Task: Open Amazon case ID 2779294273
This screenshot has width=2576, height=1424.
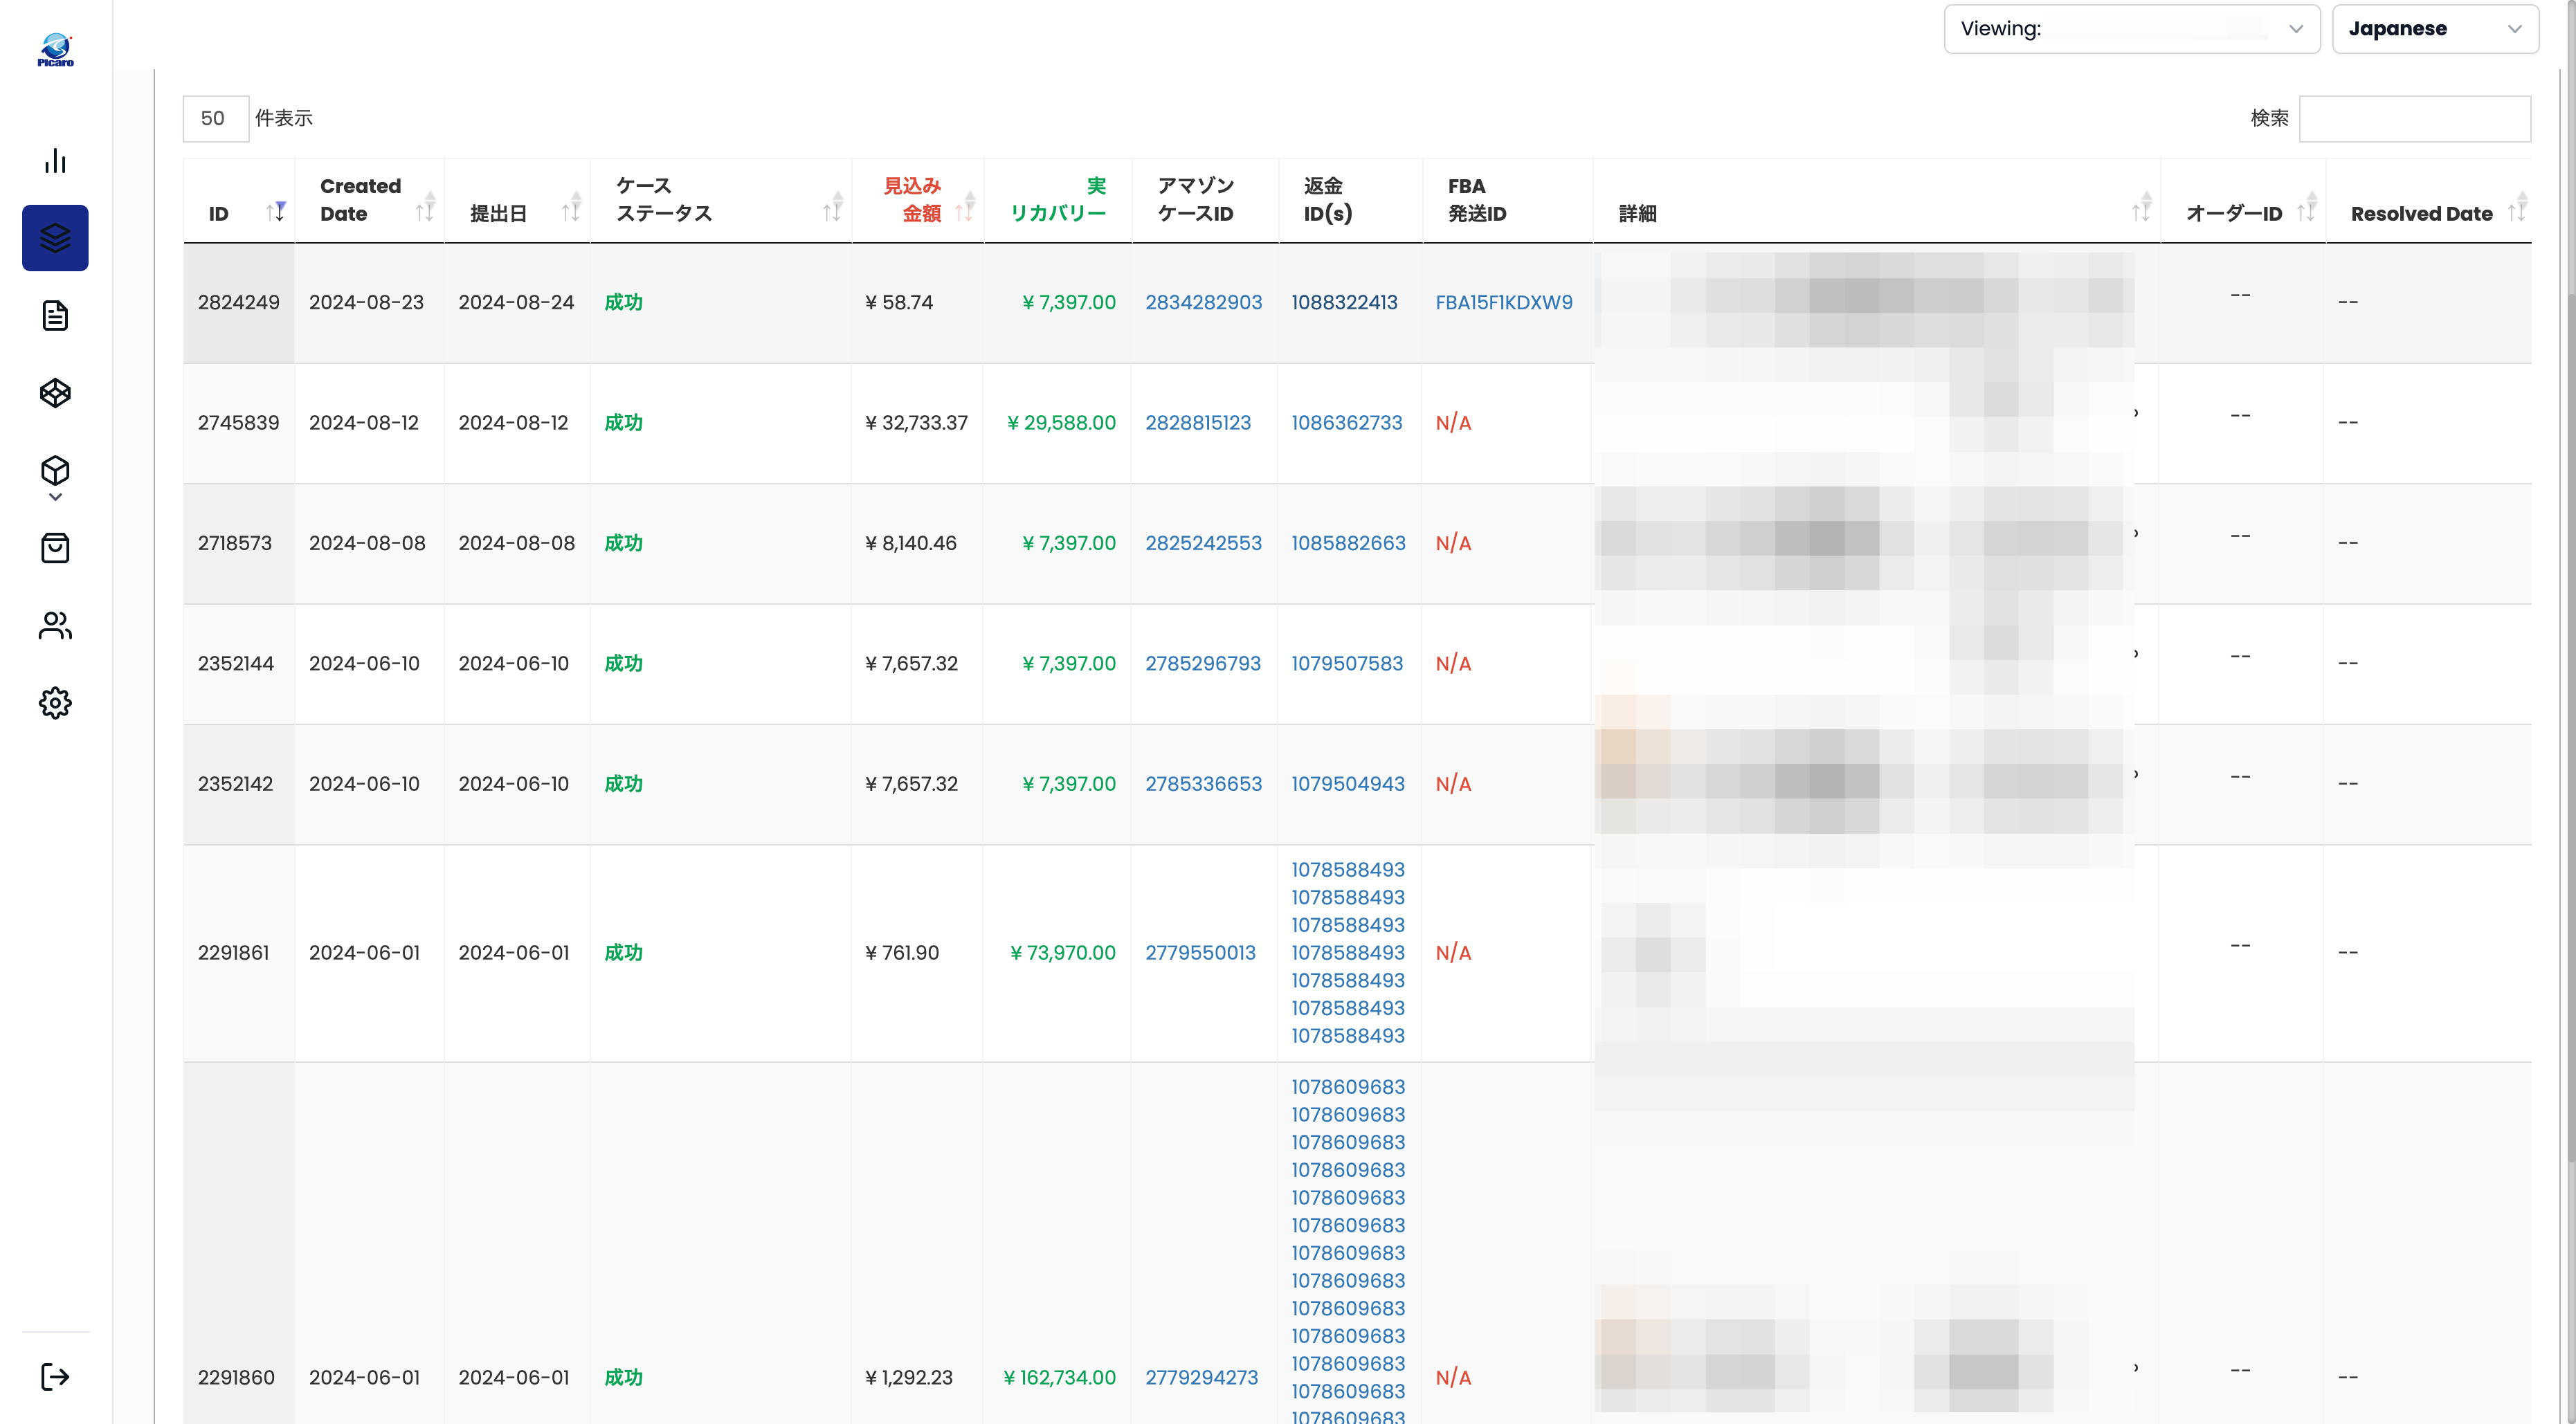Action: tap(1201, 1378)
